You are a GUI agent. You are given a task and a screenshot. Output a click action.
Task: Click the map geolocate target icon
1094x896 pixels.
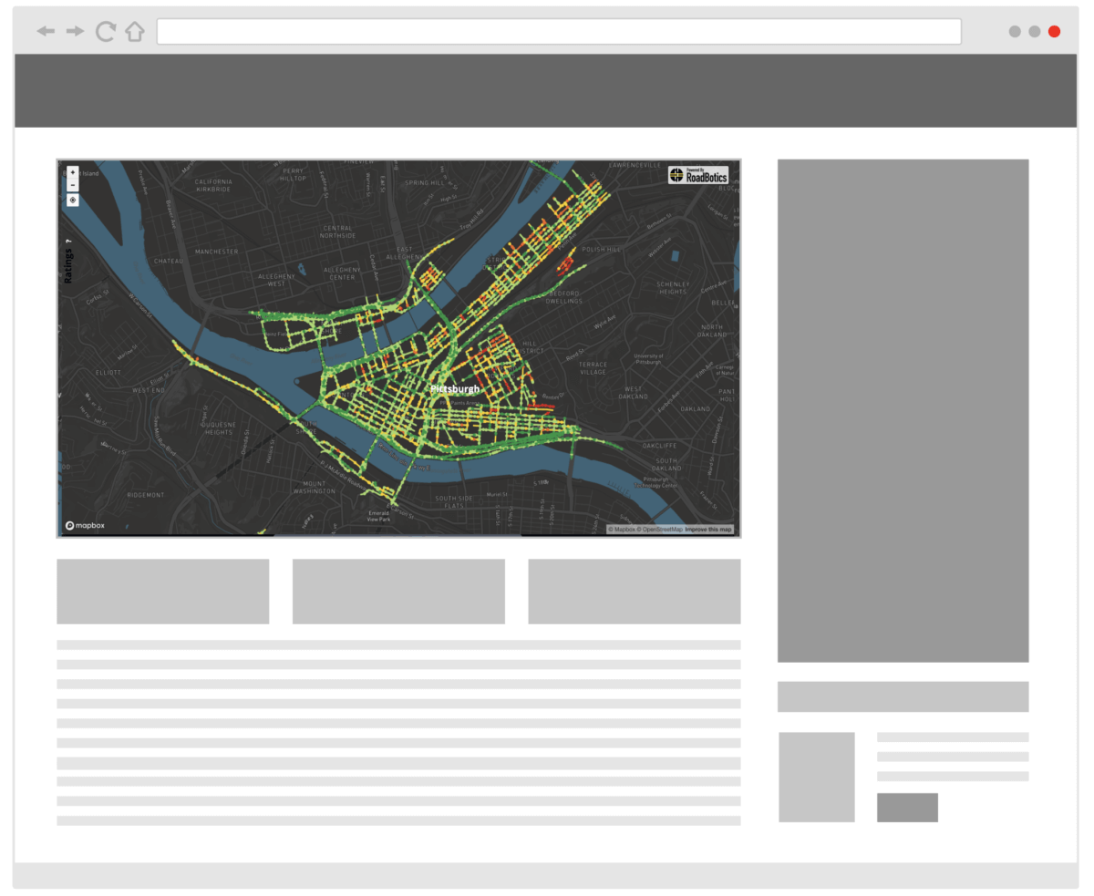pos(73,200)
